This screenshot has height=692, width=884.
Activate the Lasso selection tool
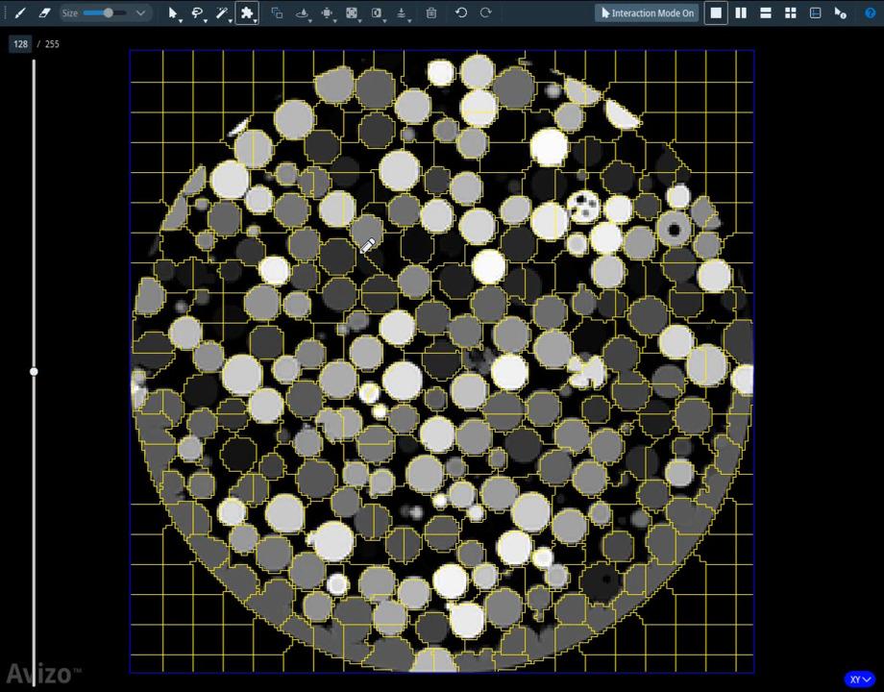click(x=197, y=13)
